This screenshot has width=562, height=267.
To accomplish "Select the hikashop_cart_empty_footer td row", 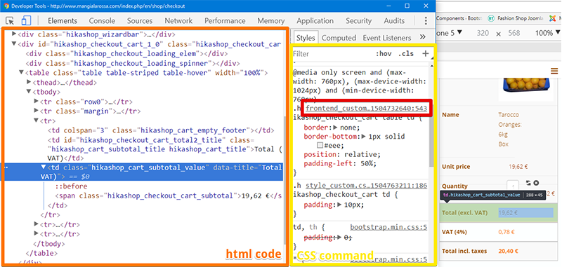I will (x=162, y=130).
